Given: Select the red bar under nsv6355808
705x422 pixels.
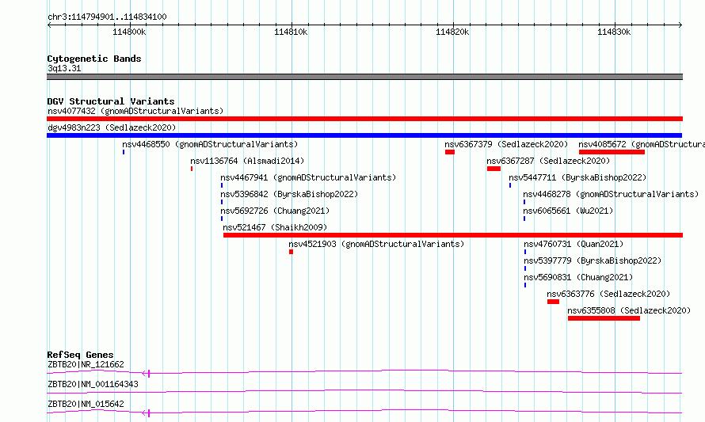Looking at the screenshot, I should (604, 318).
